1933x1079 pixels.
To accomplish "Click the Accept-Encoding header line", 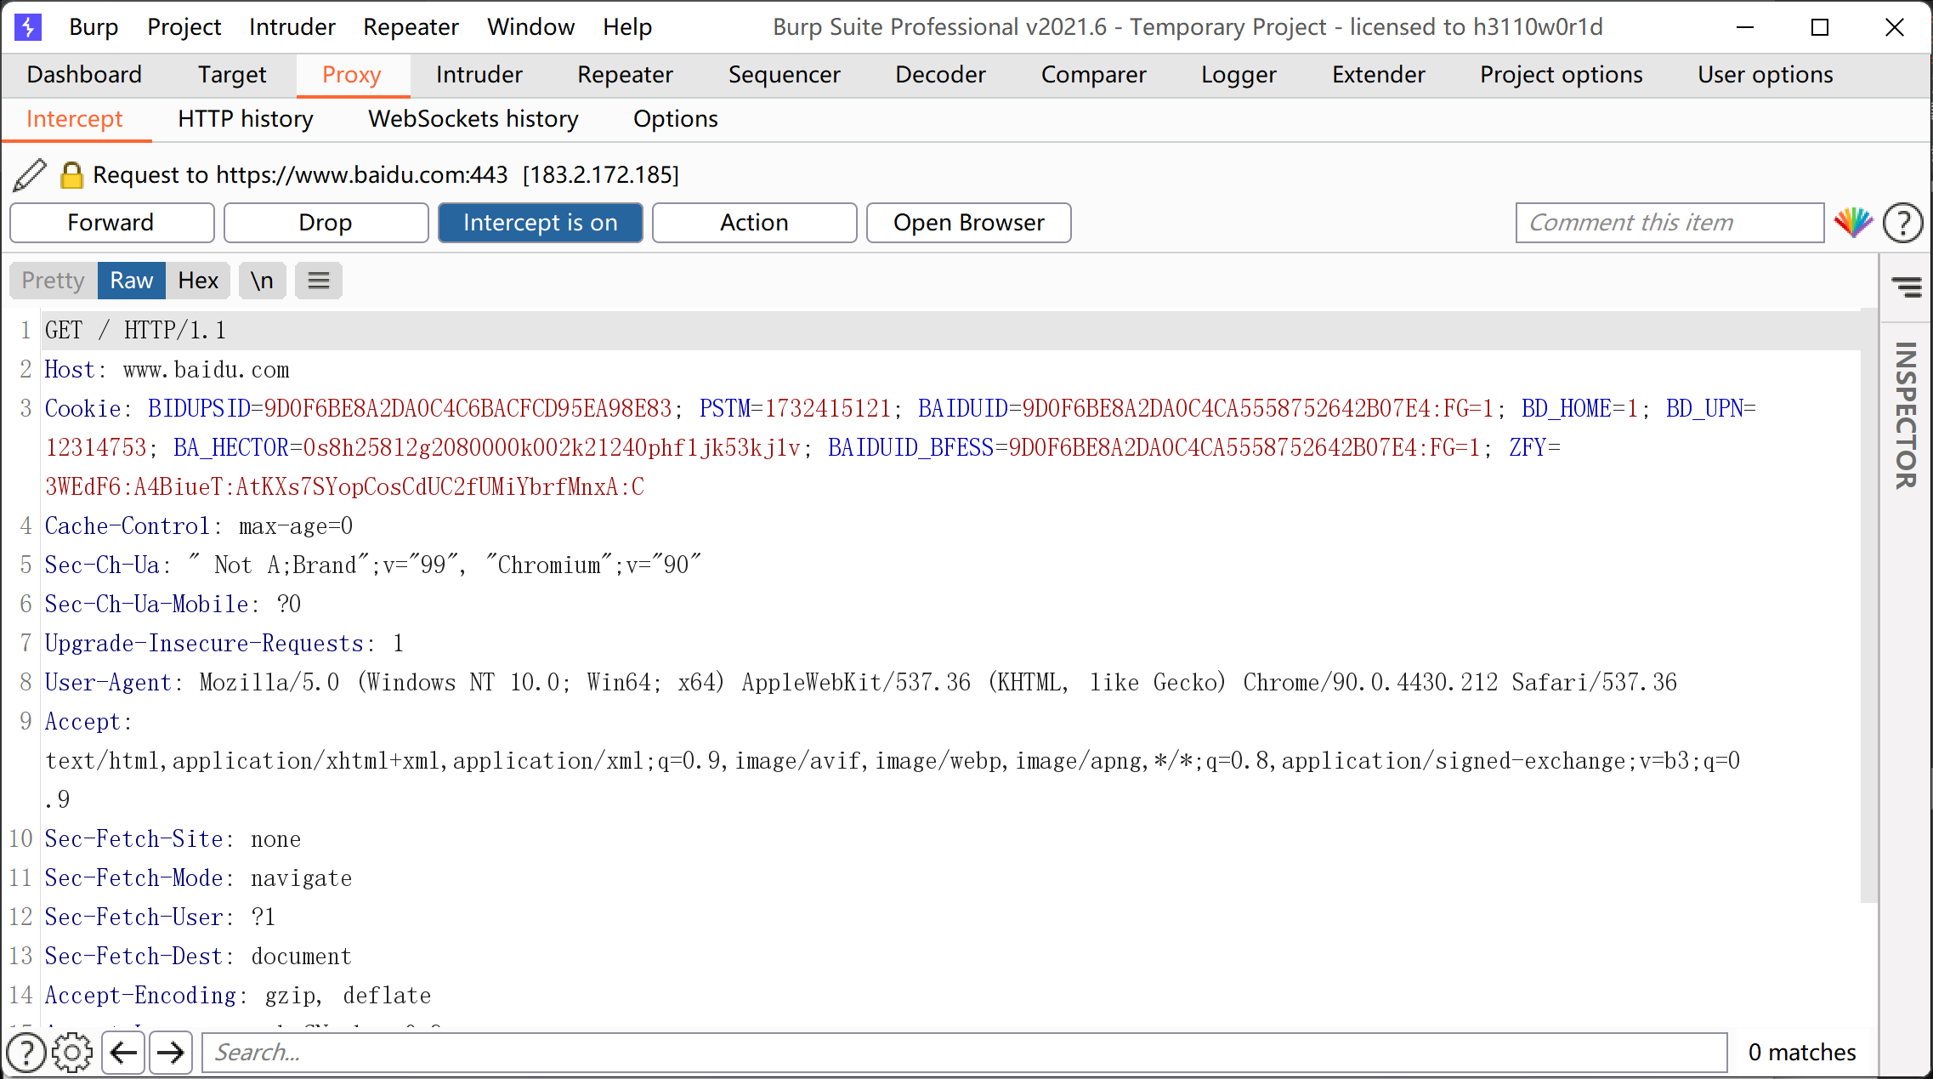I will point(238,995).
